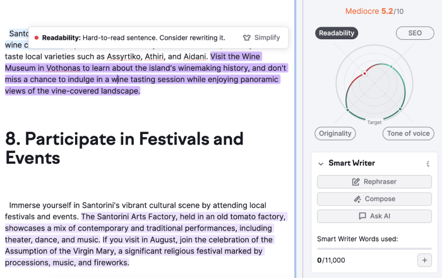
Task: Select the SEO tab
Action: 415,33
